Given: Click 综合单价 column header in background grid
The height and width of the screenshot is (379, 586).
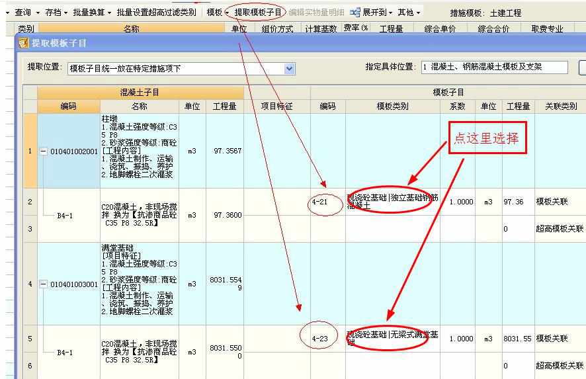Looking at the screenshot, I should point(440,28).
